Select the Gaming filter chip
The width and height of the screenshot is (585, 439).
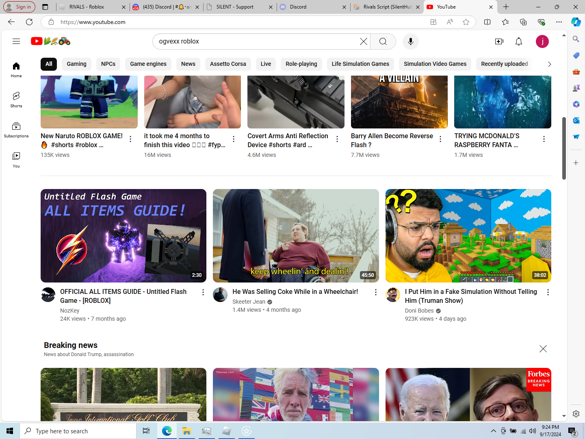pos(76,64)
